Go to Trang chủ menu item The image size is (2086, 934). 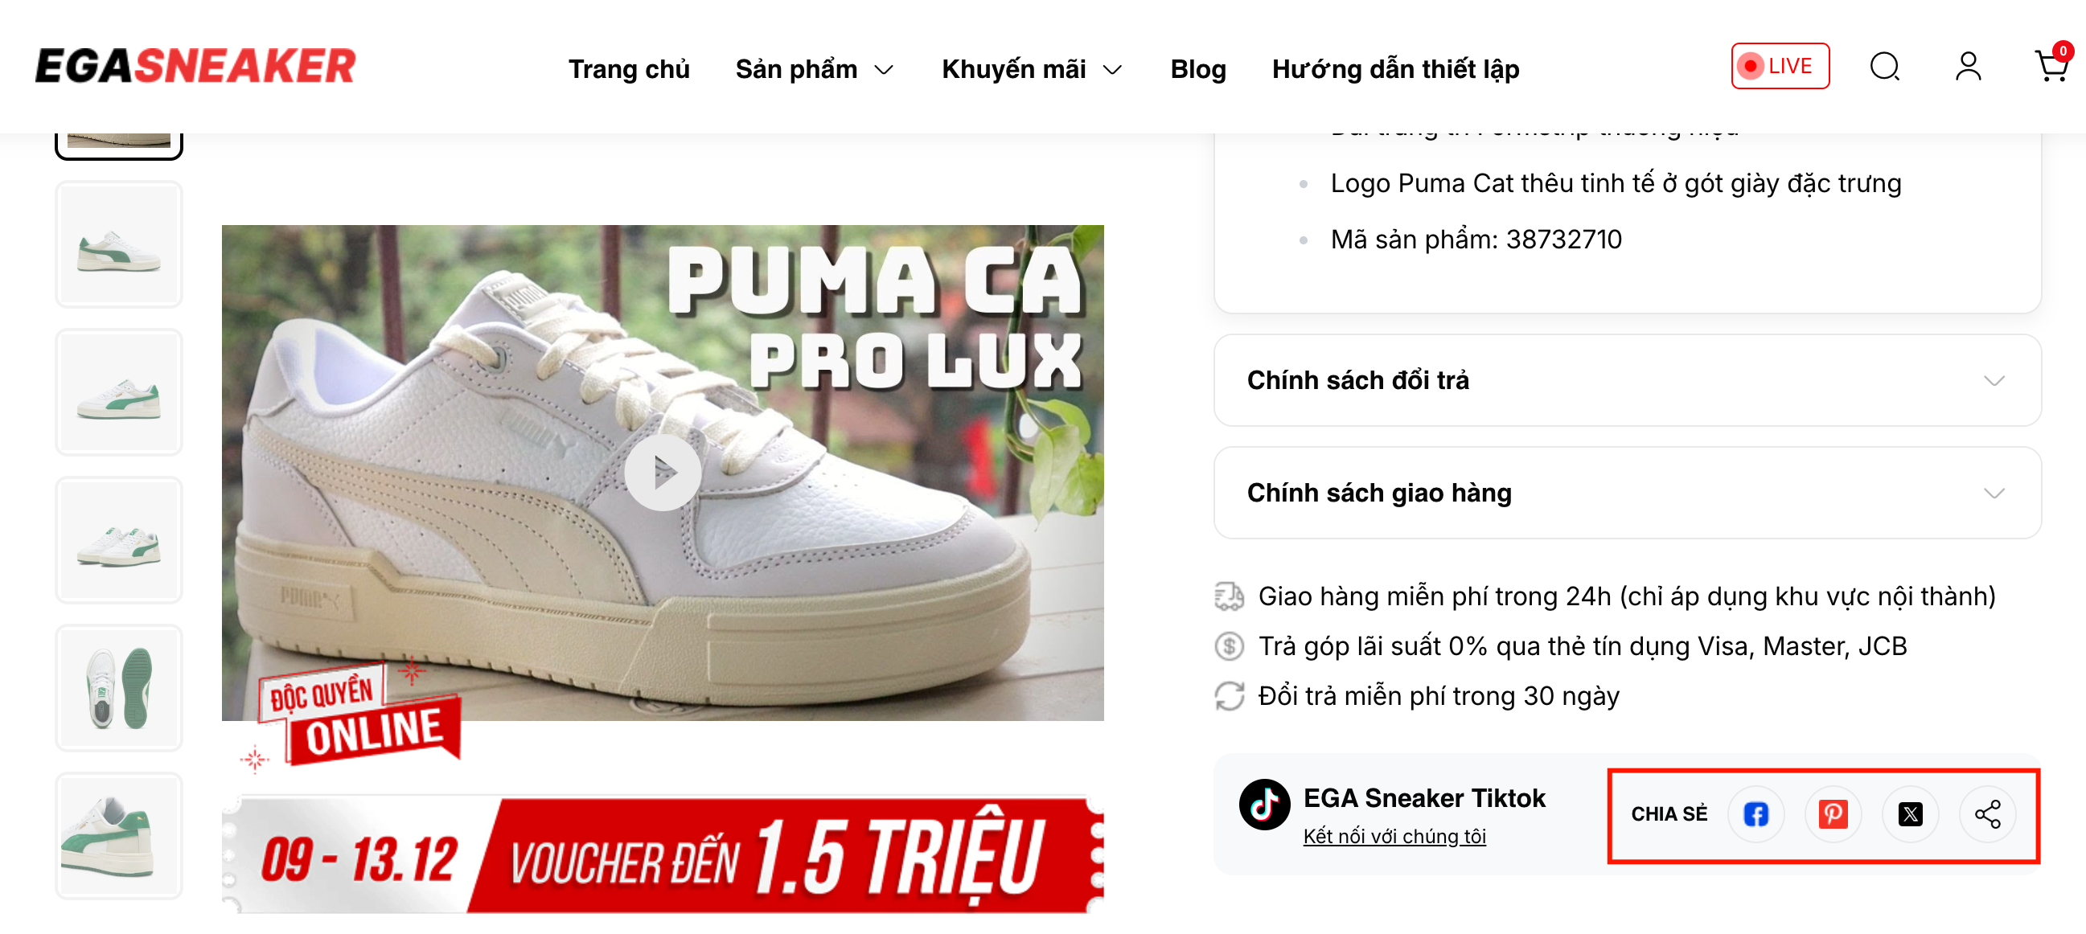(628, 69)
